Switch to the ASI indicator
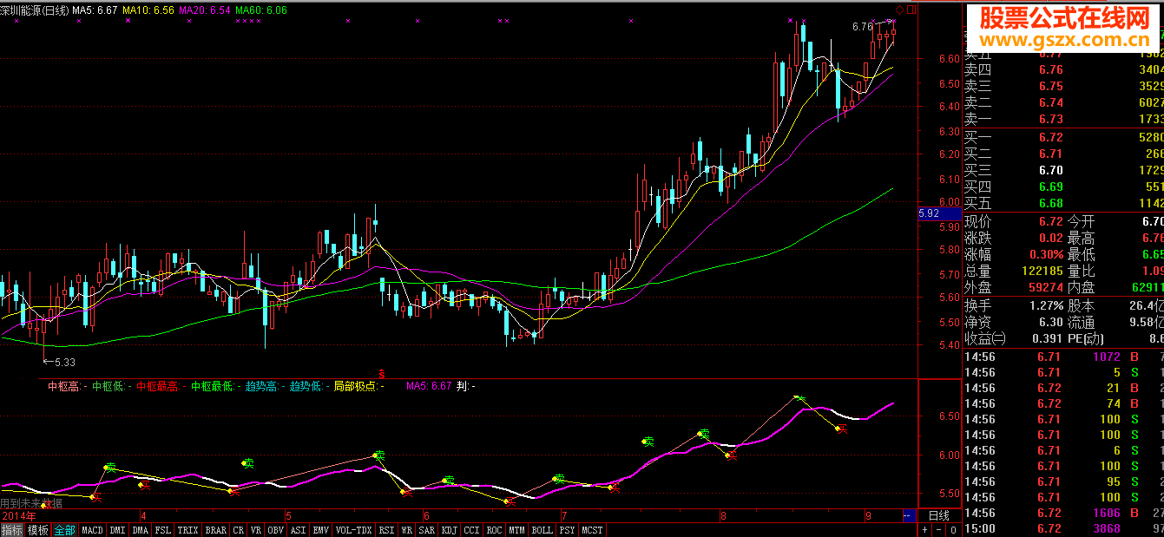 point(298,529)
